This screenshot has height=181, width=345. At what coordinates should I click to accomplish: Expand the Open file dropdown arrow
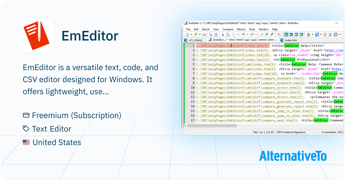(200, 34)
